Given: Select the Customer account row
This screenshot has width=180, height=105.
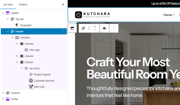Looking at the screenshot, I should pyautogui.click(x=34, y=81).
